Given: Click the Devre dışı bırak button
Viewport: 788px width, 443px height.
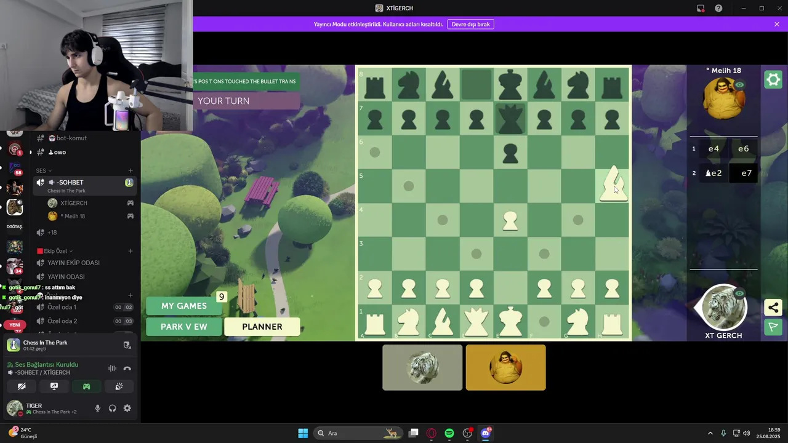Looking at the screenshot, I should [471, 25].
